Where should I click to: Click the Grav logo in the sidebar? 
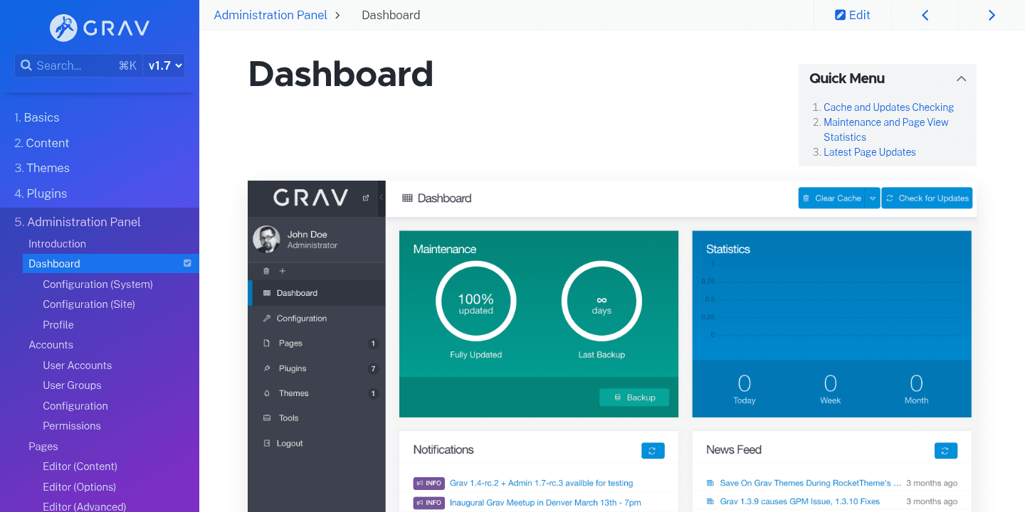(99, 27)
